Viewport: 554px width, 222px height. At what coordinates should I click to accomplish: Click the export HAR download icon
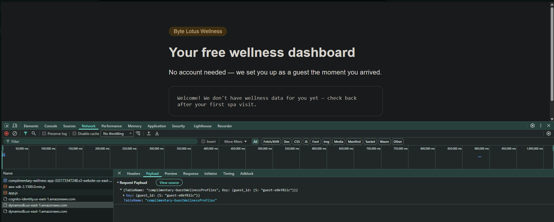pyautogui.click(x=157, y=133)
